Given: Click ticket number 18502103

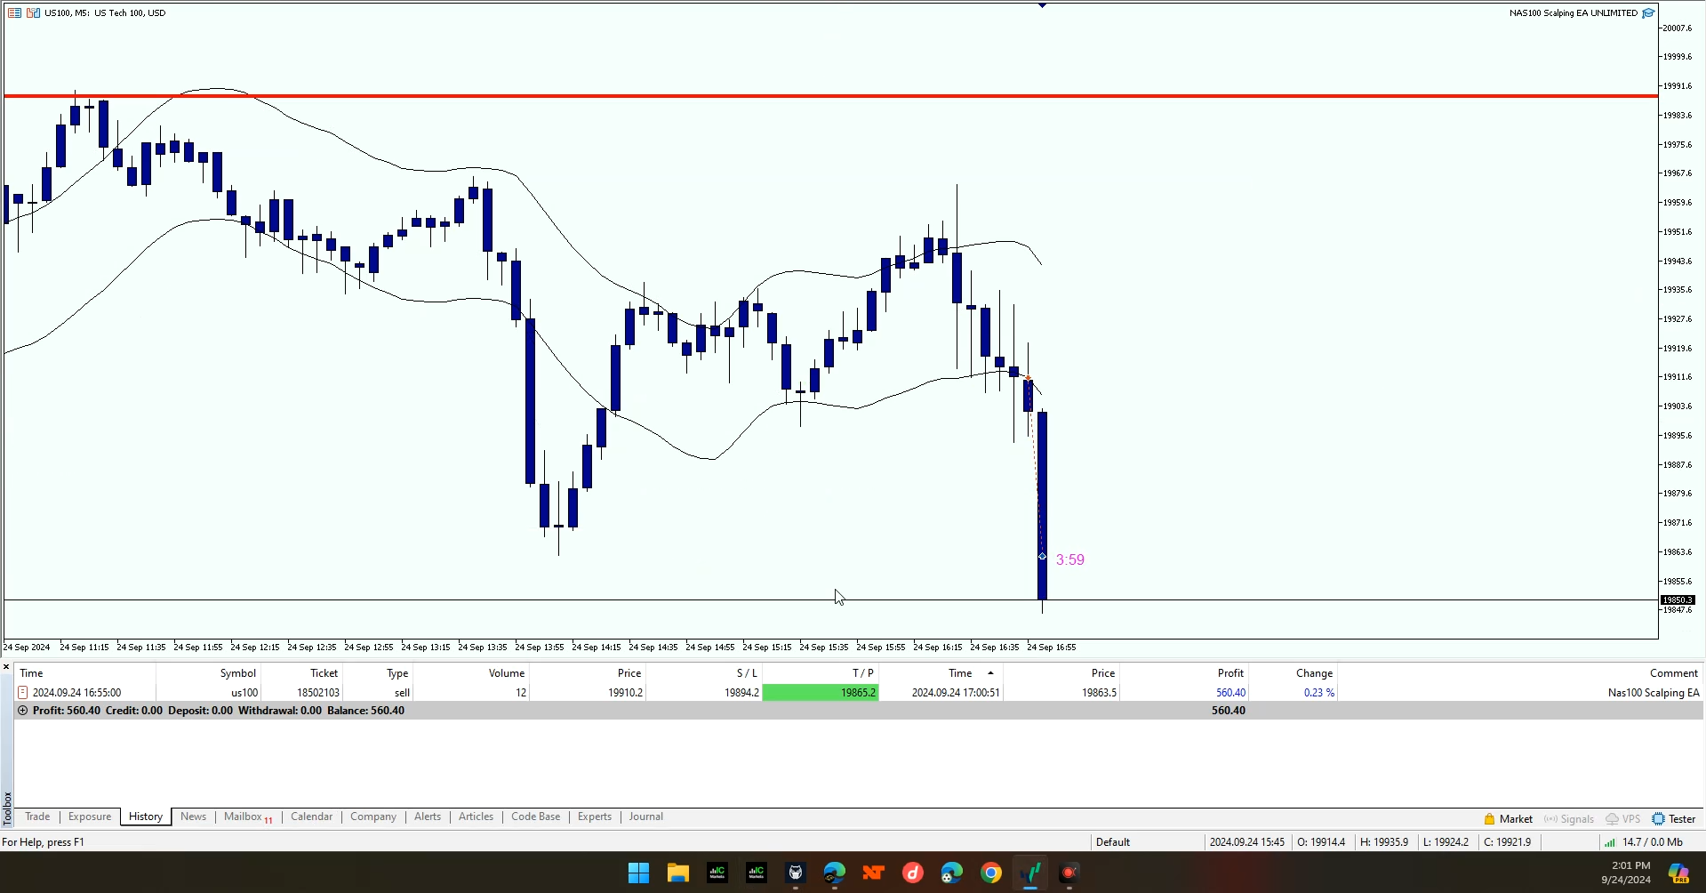Looking at the screenshot, I should 318,692.
